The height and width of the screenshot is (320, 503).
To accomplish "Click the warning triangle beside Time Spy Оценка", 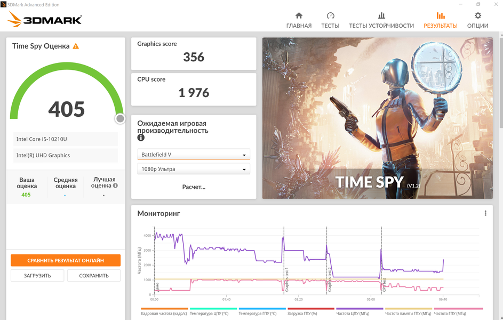I will point(76,46).
